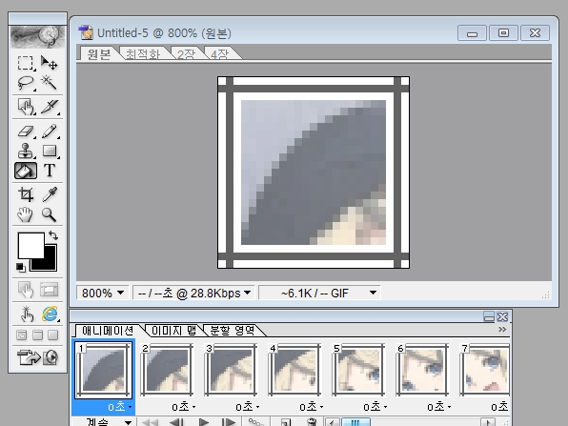Select the Eraser tool
This screenshot has width=568, height=426.
coord(26,132)
